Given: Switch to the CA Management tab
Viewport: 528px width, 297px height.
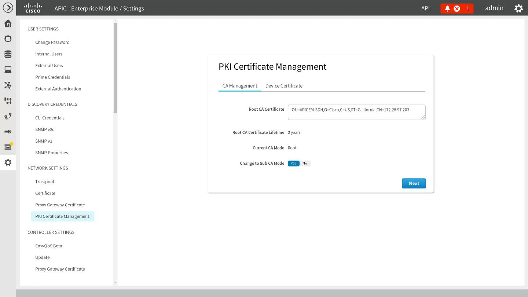Looking at the screenshot, I should point(240,86).
